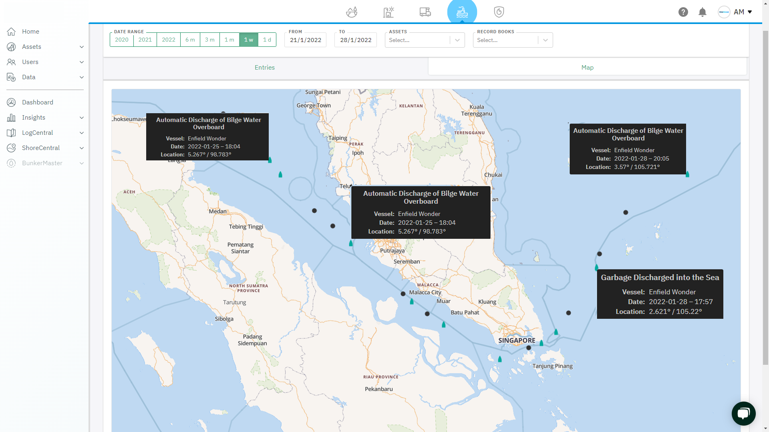Select the 1 w date range

(x=249, y=40)
